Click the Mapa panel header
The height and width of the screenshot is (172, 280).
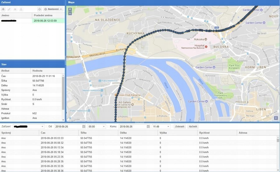(x=173, y=2)
